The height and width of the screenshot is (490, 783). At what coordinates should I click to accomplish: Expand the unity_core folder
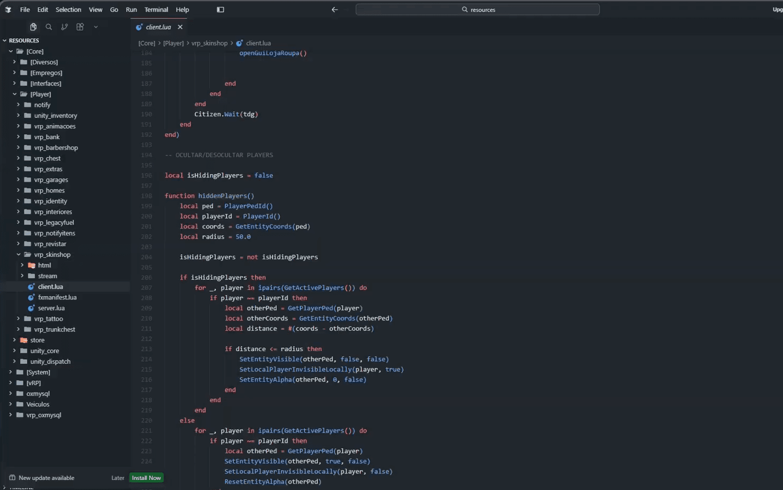[65, 350]
